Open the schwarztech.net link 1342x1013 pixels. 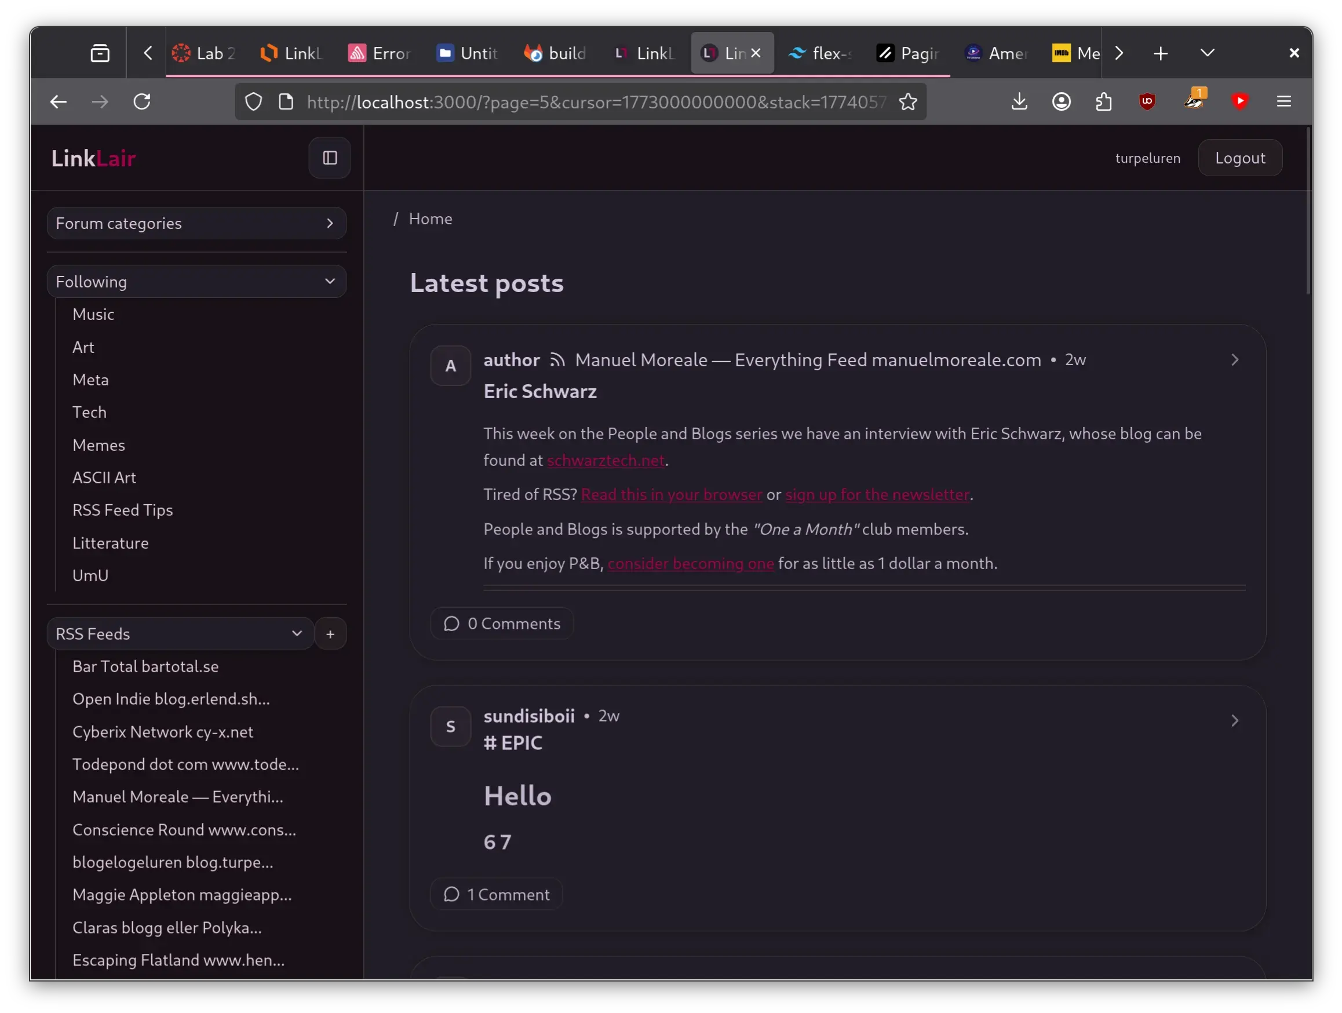[x=605, y=460]
